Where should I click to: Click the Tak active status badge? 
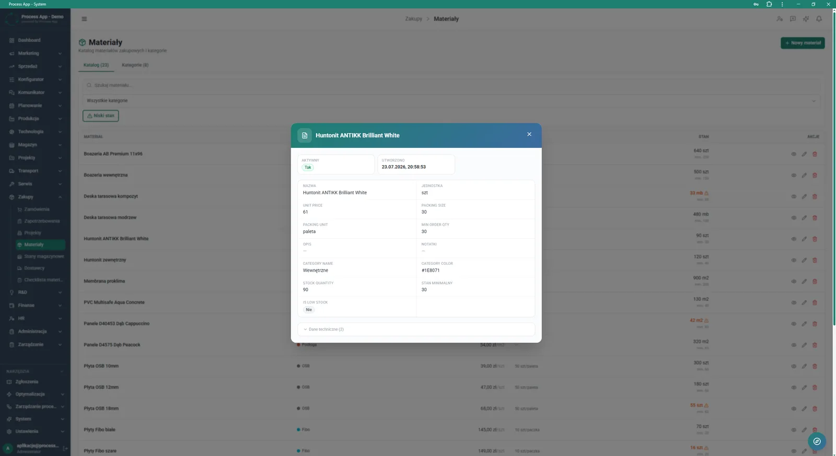coord(308,168)
